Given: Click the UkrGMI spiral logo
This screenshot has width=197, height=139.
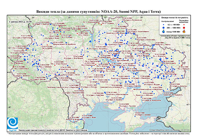Looking at the screenshot, I should [x=13, y=123].
